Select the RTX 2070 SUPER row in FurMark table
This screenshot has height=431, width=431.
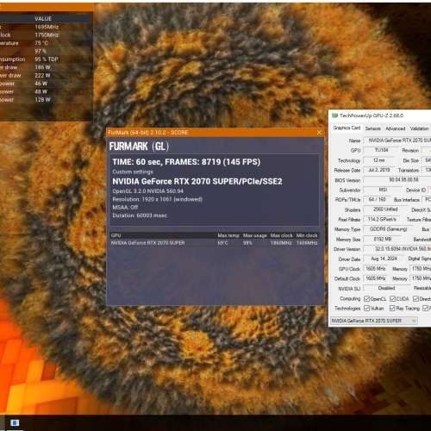coord(214,243)
